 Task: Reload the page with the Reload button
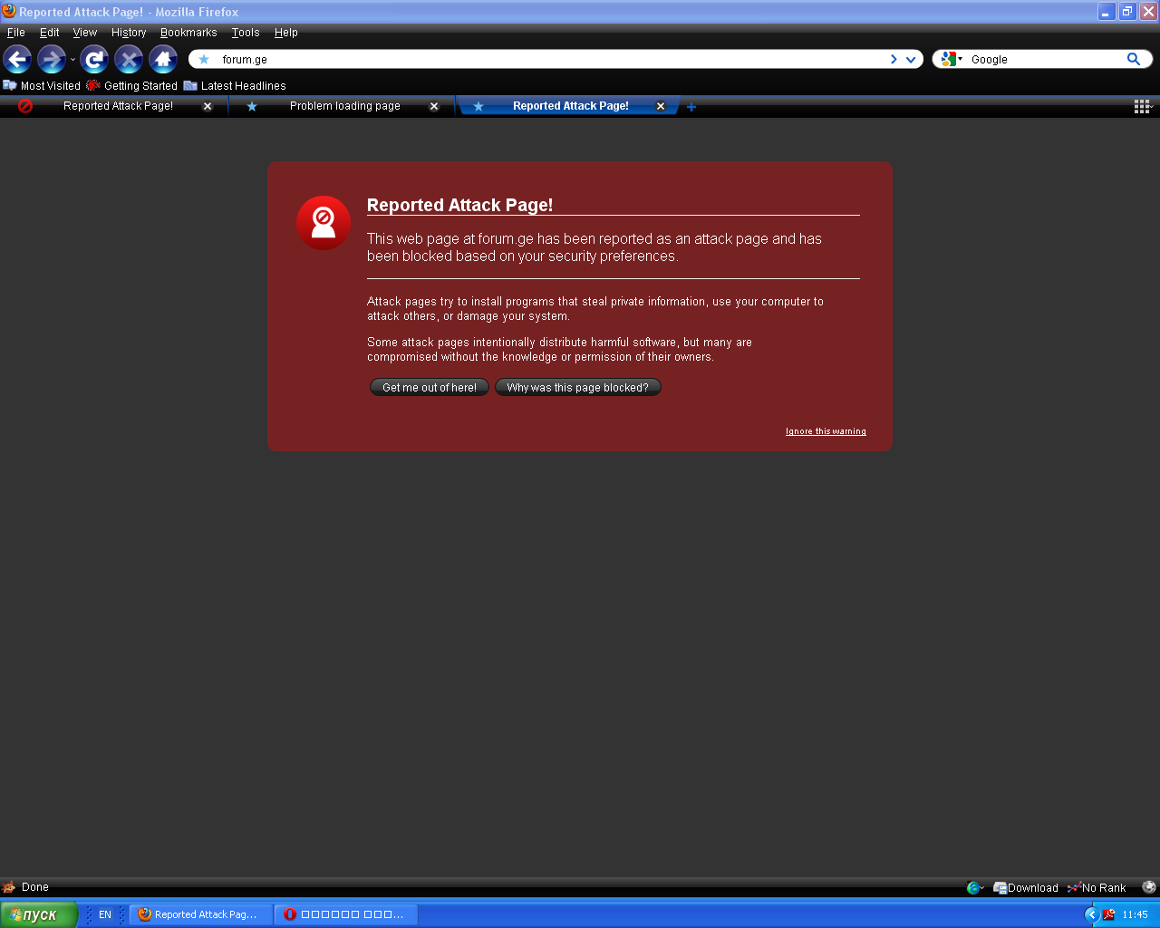click(x=94, y=60)
